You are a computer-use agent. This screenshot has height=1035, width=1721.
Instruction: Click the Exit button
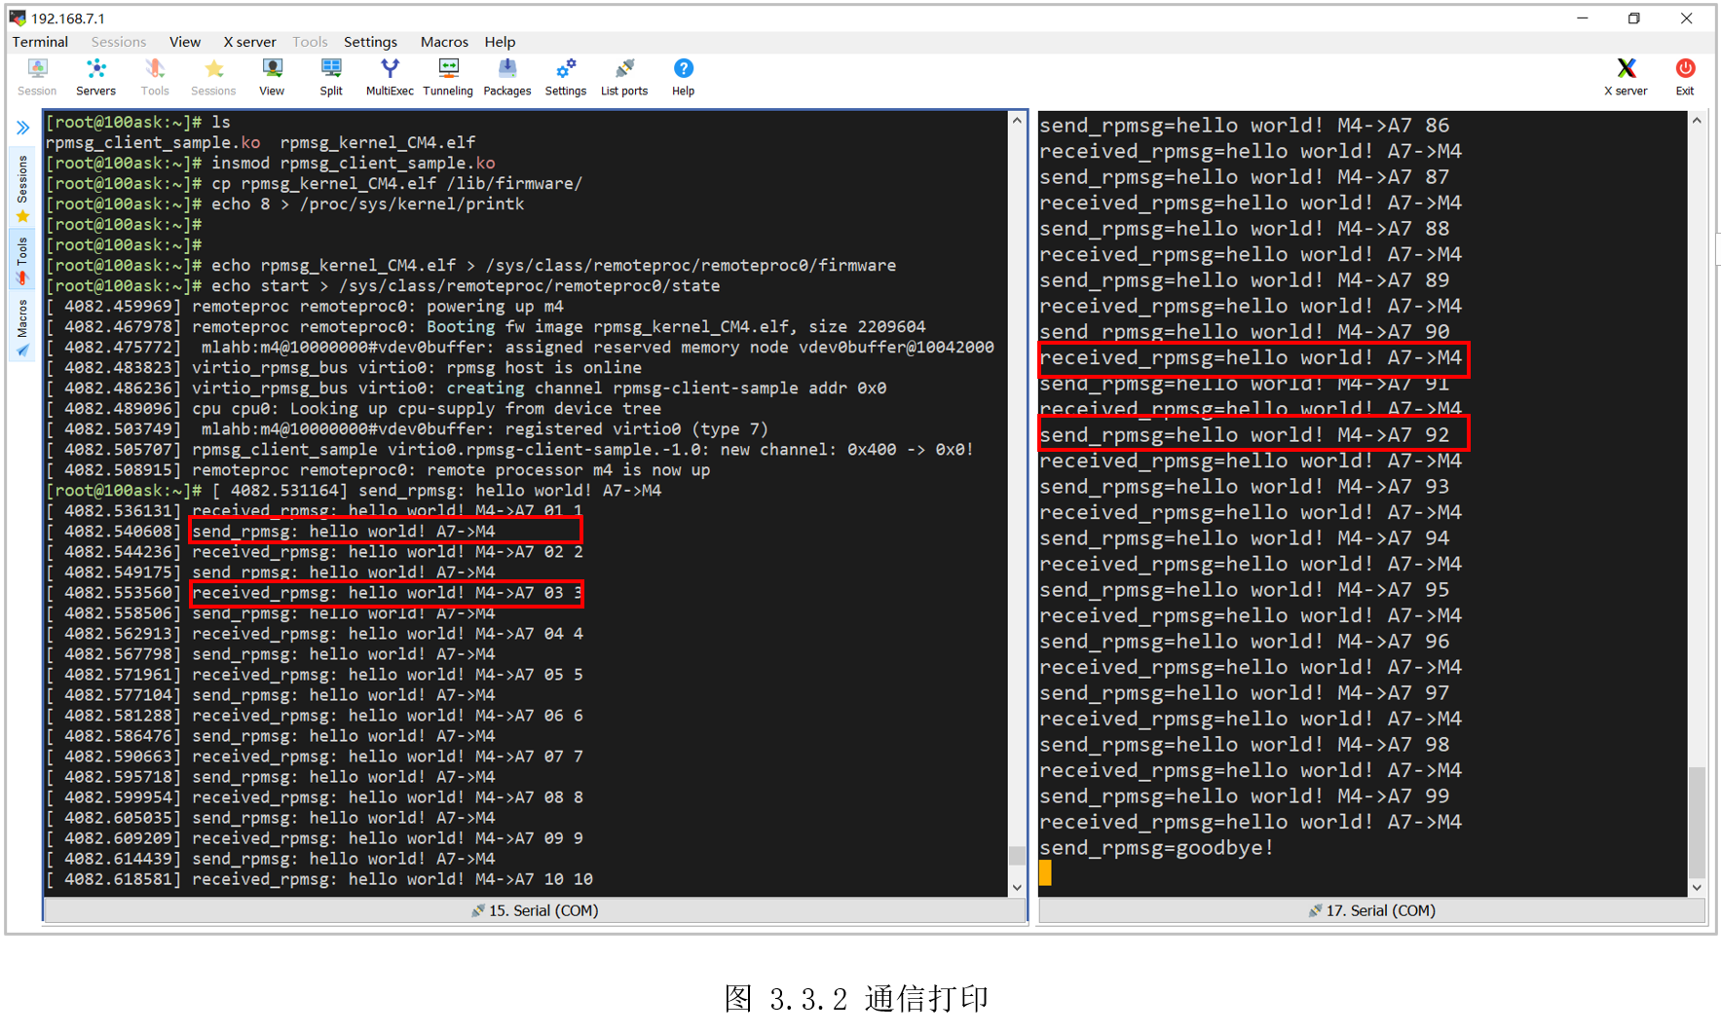(x=1685, y=76)
